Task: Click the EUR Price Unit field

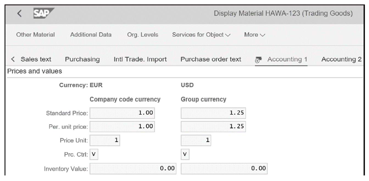Action: (x=105, y=140)
